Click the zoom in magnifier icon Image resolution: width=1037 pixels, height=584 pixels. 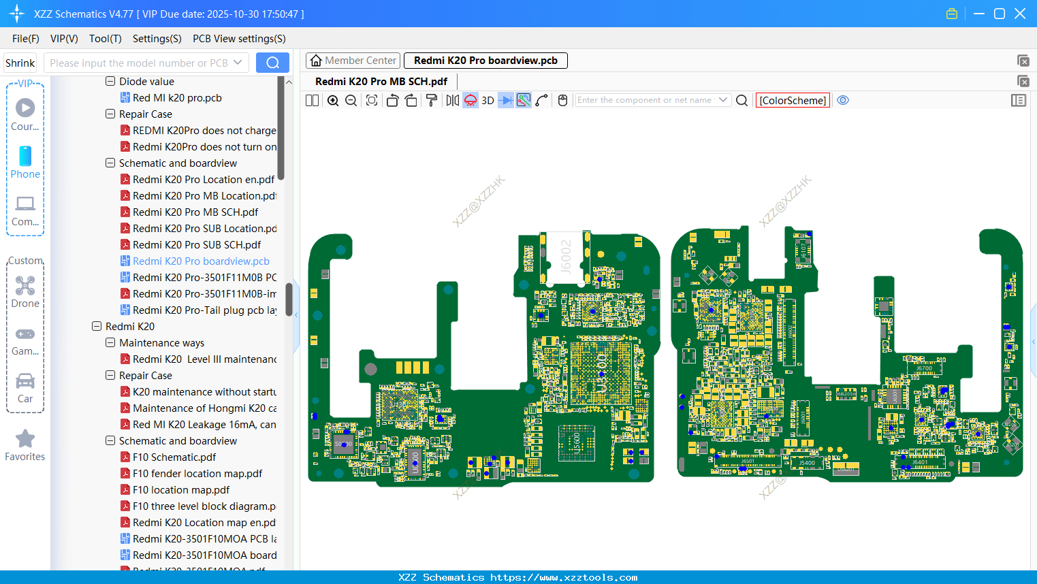[x=333, y=101]
